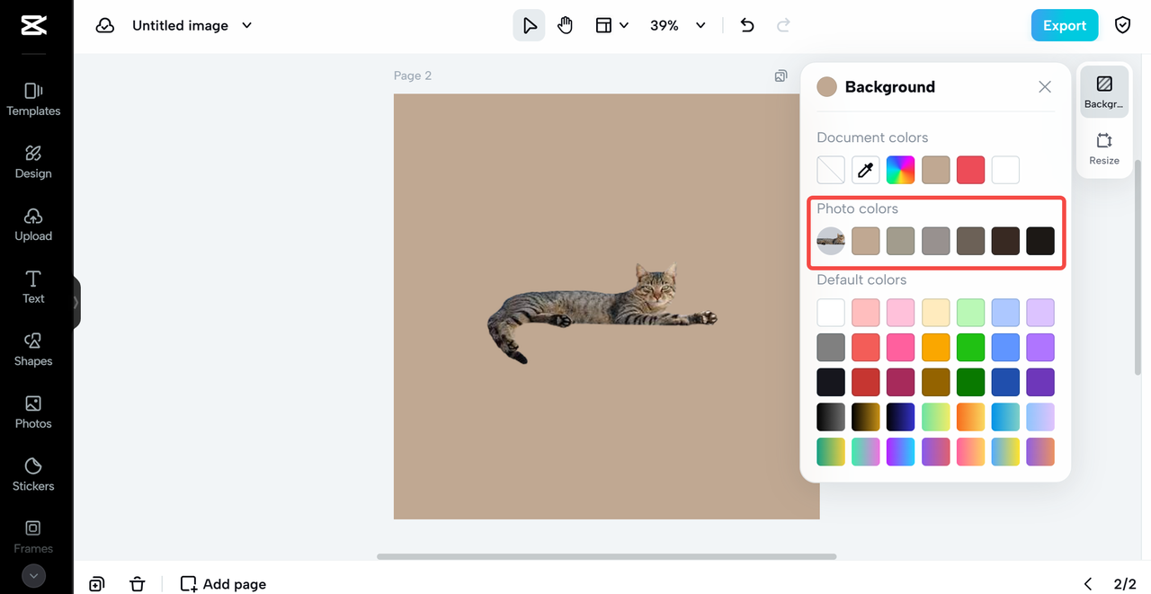Click the Export button
The width and height of the screenshot is (1151, 594).
pos(1065,25)
